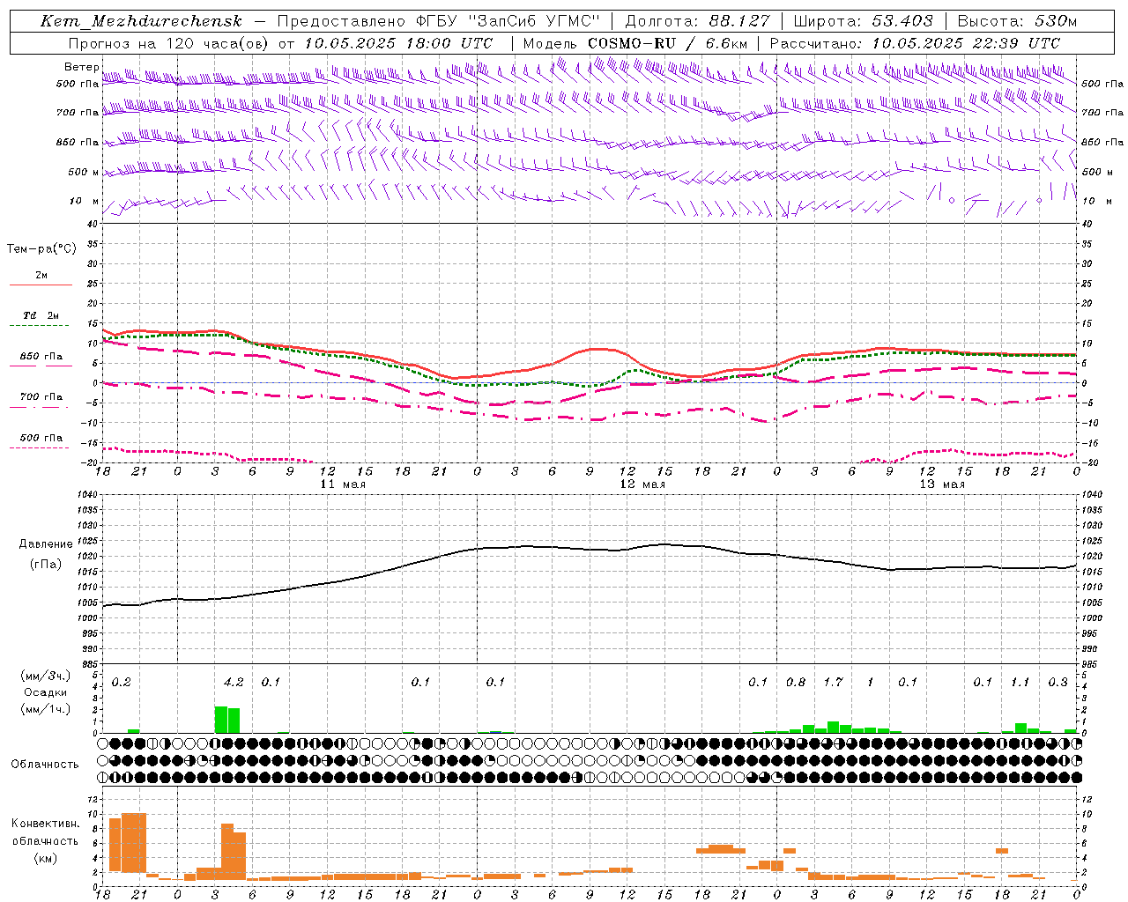This screenshot has height=902, width=1128.
Task: Click the '2м' temperature legend entry
Action: pos(41,276)
